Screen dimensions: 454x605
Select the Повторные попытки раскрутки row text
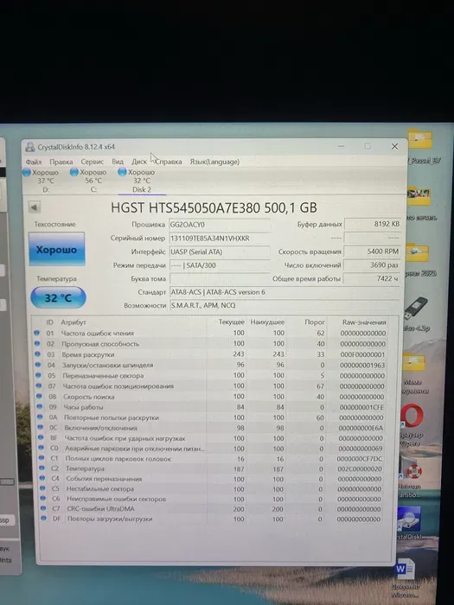[112, 417]
